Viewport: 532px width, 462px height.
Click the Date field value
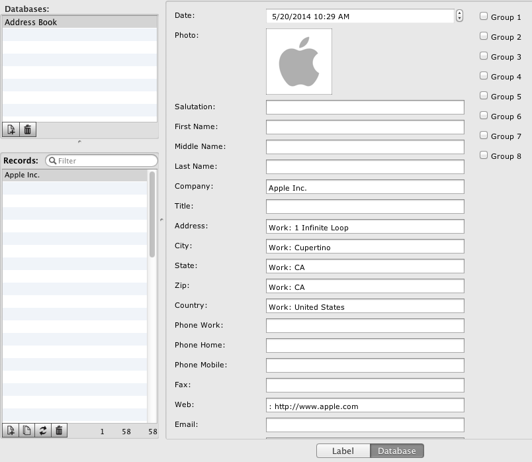361,16
